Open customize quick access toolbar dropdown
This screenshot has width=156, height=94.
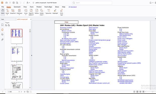(33, 3)
